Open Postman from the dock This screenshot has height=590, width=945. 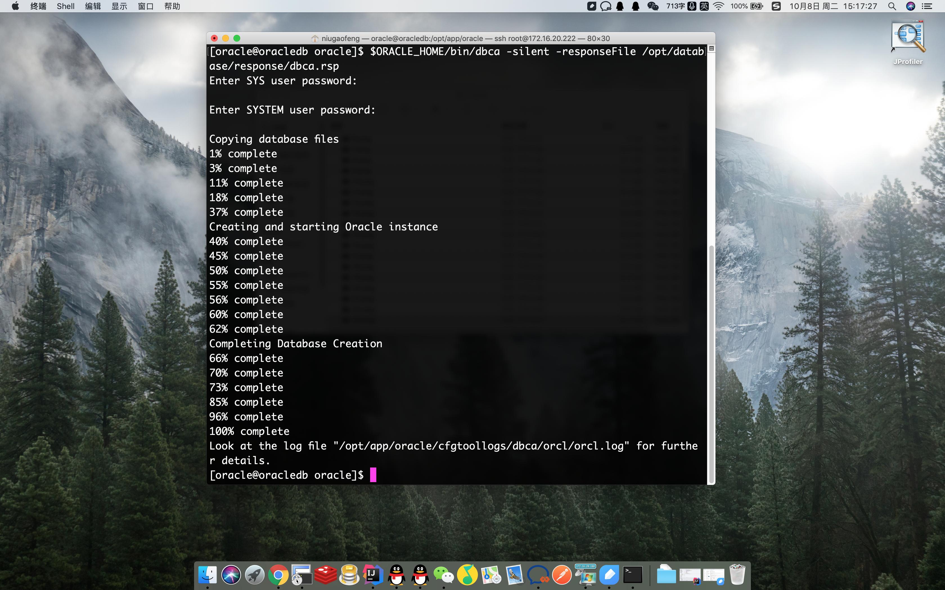pyautogui.click(x=562, y=575)
